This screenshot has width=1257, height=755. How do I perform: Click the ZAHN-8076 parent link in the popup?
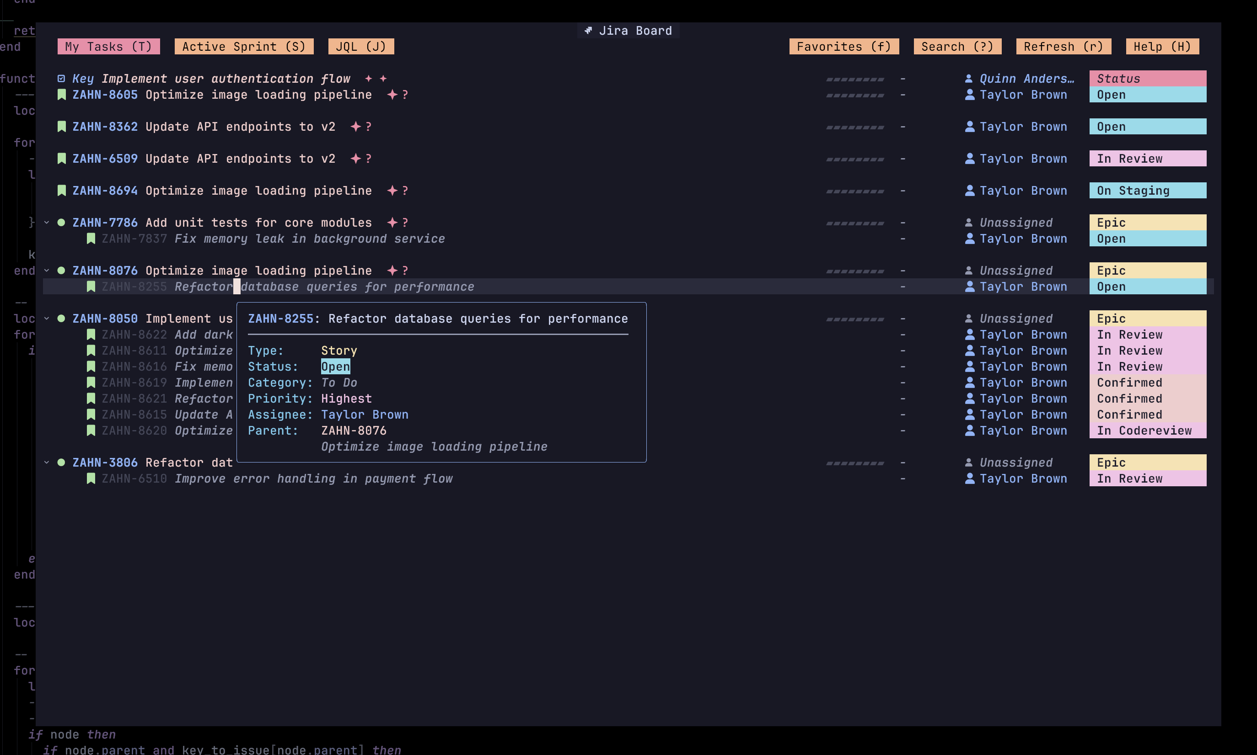(353, 431)
